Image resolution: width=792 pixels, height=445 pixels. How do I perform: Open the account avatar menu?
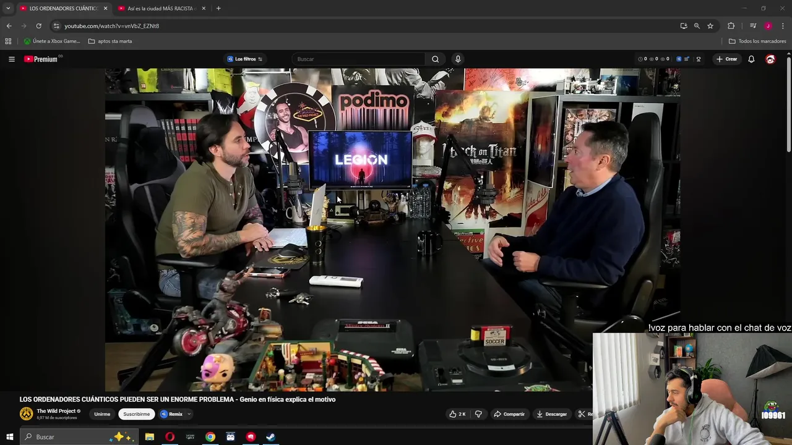pyautogui.click(x=770, y=59)
